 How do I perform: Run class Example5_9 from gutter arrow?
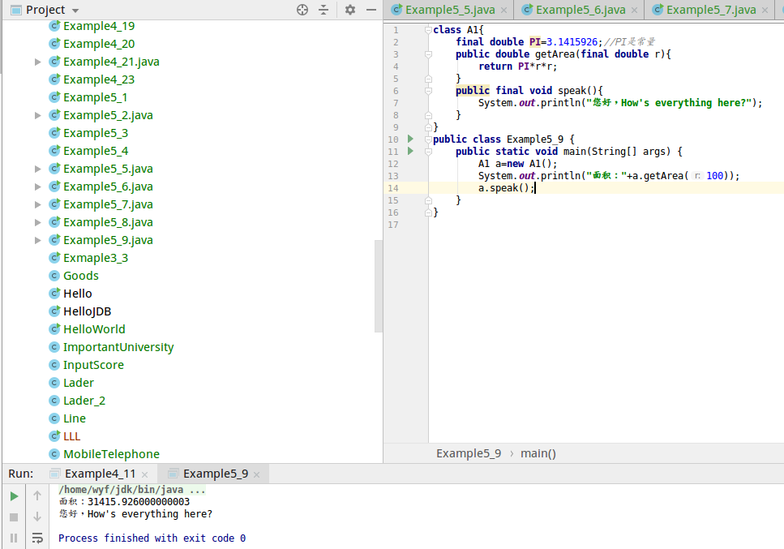pos(410,139)
